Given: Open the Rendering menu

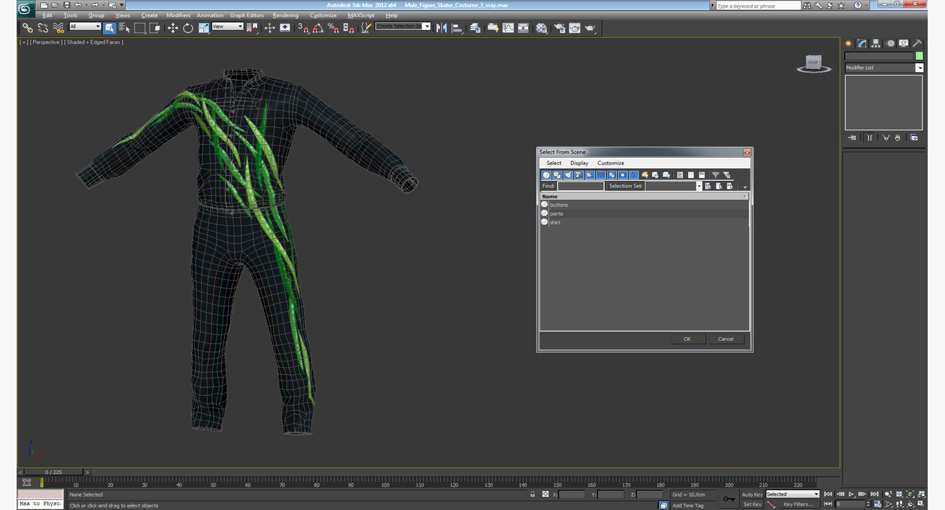Looking at the screenshot, I should (x=285, y=15).
